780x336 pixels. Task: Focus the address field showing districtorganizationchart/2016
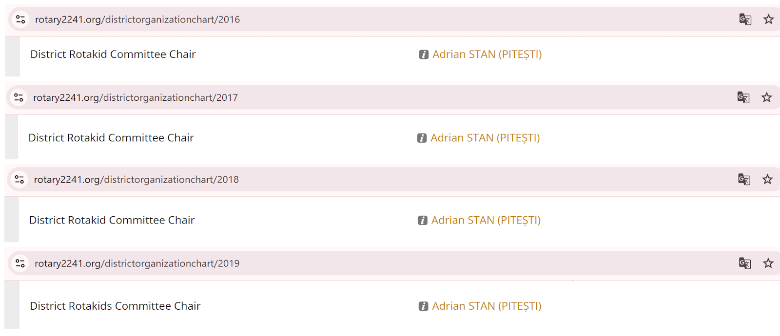(137, 19)
